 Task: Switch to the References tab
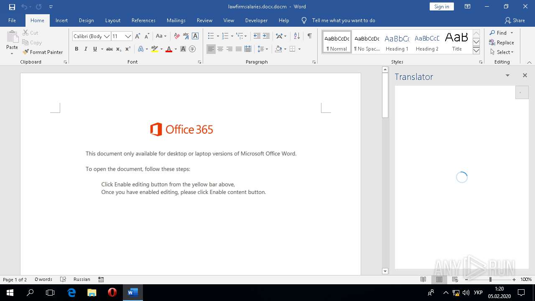pyautogui.click(x=143, y=20)
